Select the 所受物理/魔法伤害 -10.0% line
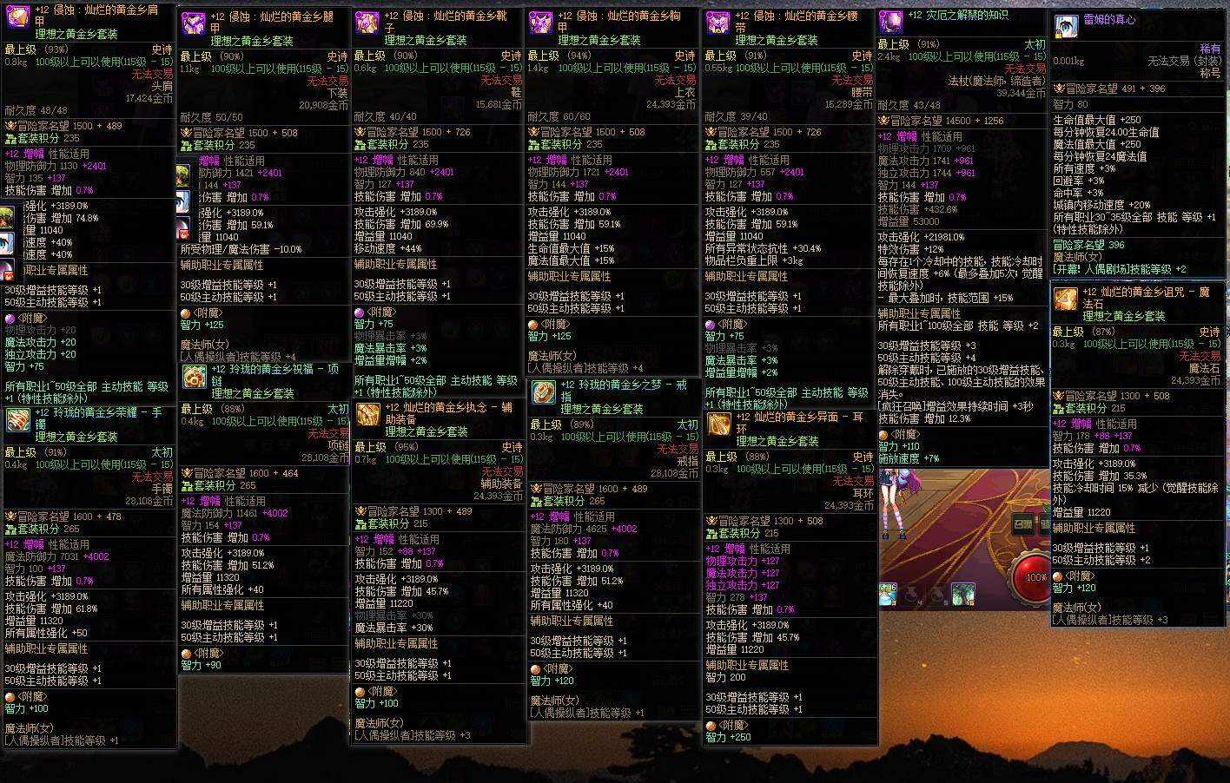The height and width of the screenshot is (783, 1230). pyautogui.click(x=241, y=249)
